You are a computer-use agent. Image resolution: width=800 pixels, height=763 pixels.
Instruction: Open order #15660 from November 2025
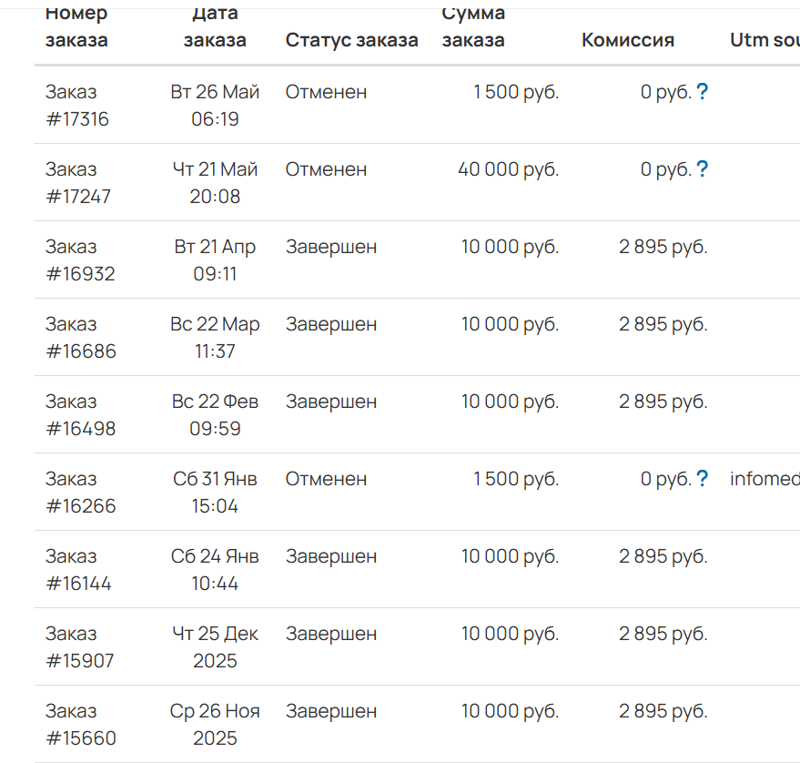[x=81, y=725]
